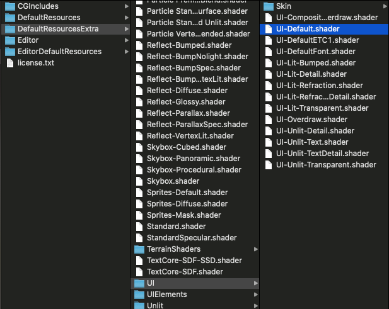Click the UI-Lit-Bumped.shader file icon

[x=269, y=63]
